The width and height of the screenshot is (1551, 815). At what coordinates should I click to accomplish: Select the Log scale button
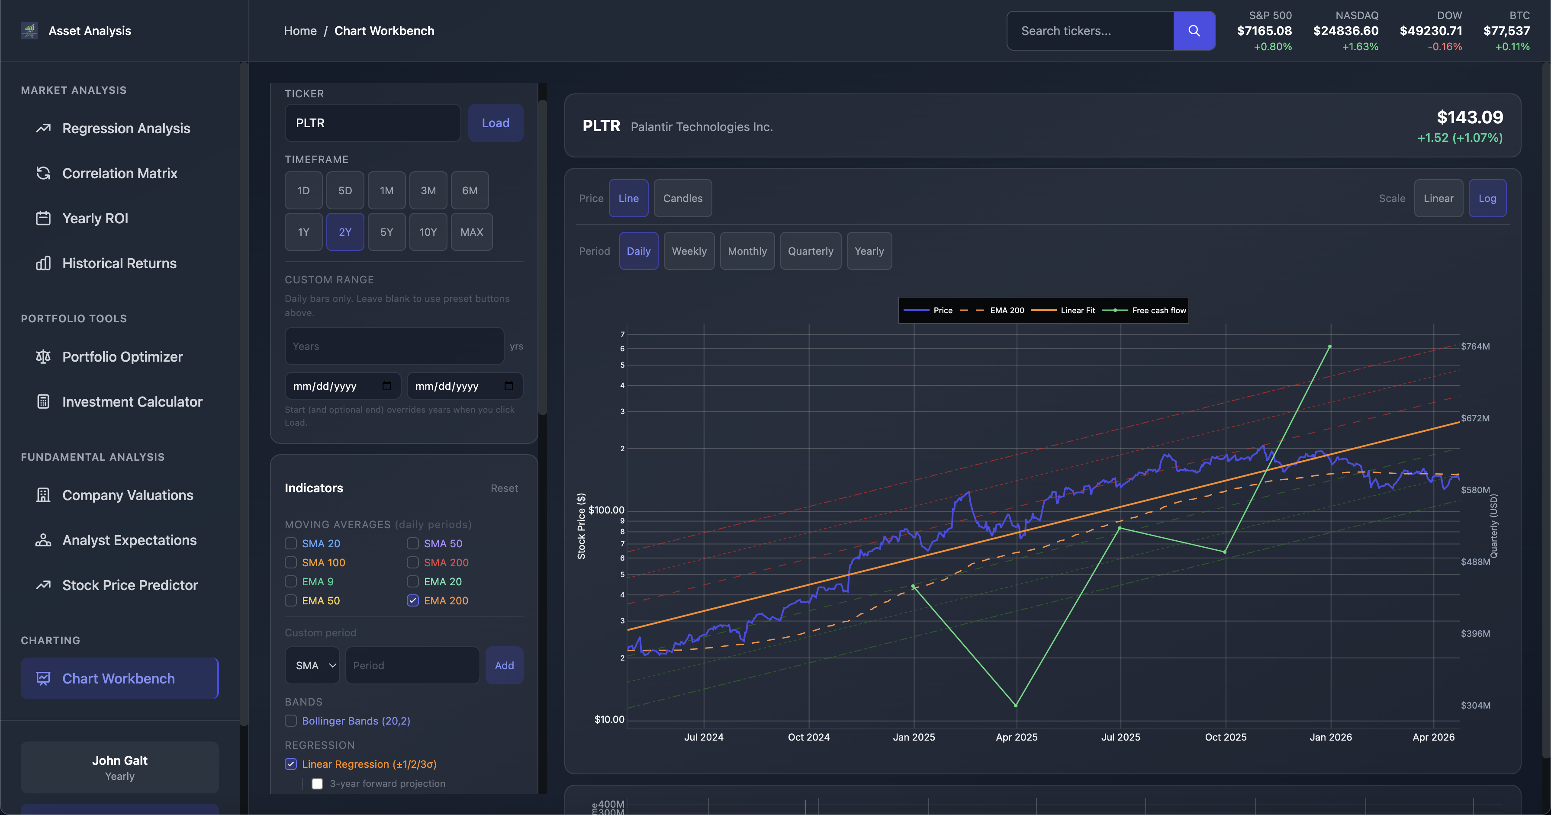click(1487, 198)
